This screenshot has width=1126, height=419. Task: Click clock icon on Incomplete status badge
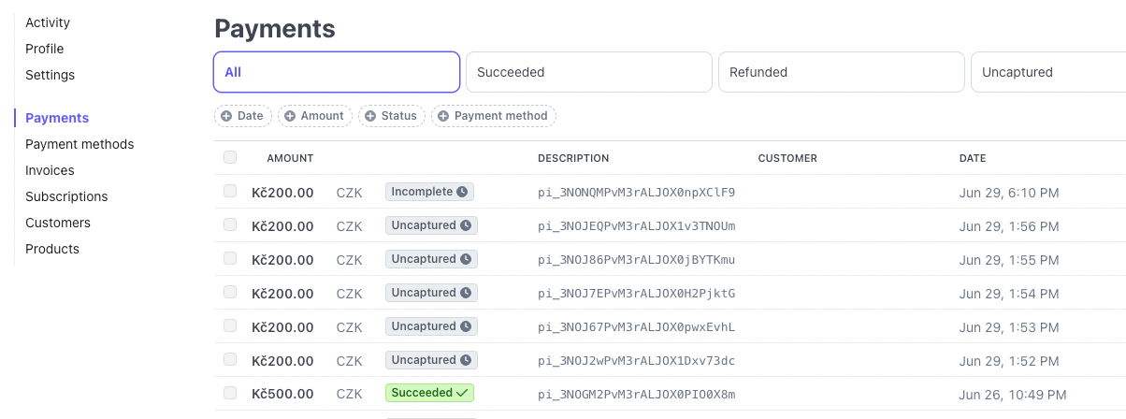462,192
